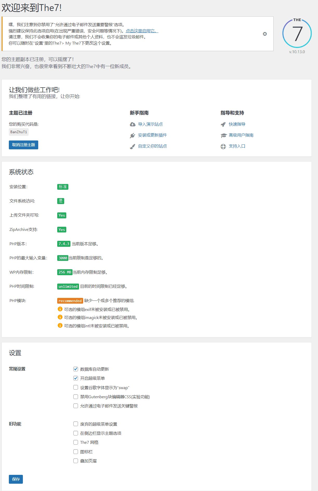Image resolution: width=318 pixels, height=491 pixels.
Task: Enable 叠加页眉 checkbox
Action: pos(76,461)
